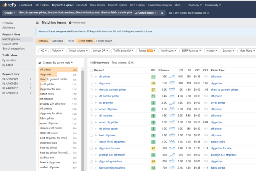This screenshot has width=256, height=175.
Task: Toggle the hamburger sidebar menu icon
Action: point(37,23)
